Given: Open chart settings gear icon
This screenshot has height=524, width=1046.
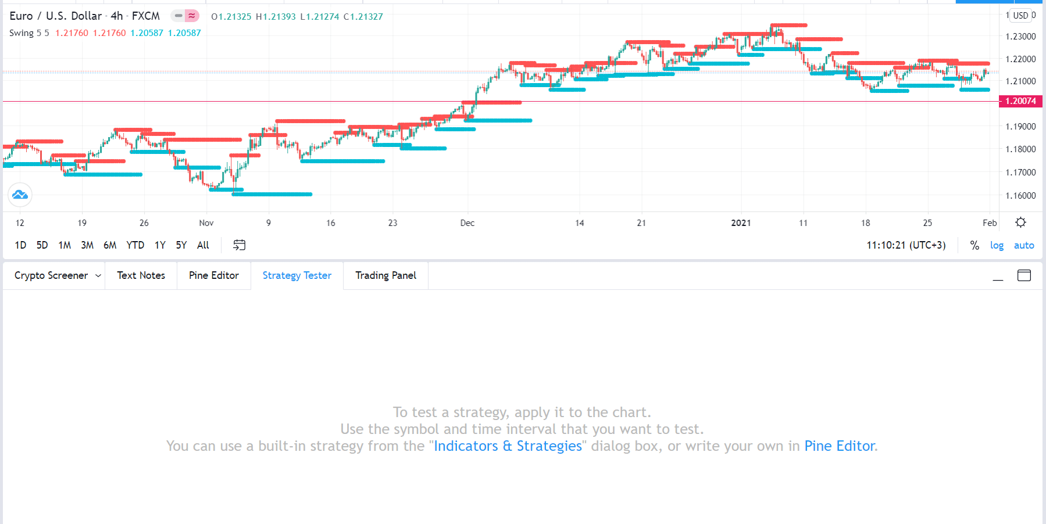Looking at the screenshot, I should (x=1020, y=222).
